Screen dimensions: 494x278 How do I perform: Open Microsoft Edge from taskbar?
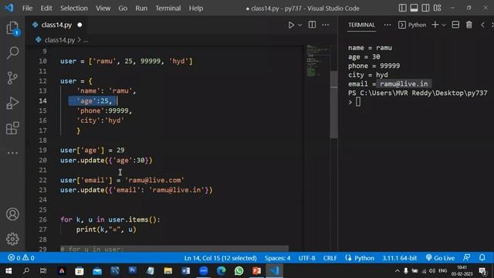coord(222,271)
